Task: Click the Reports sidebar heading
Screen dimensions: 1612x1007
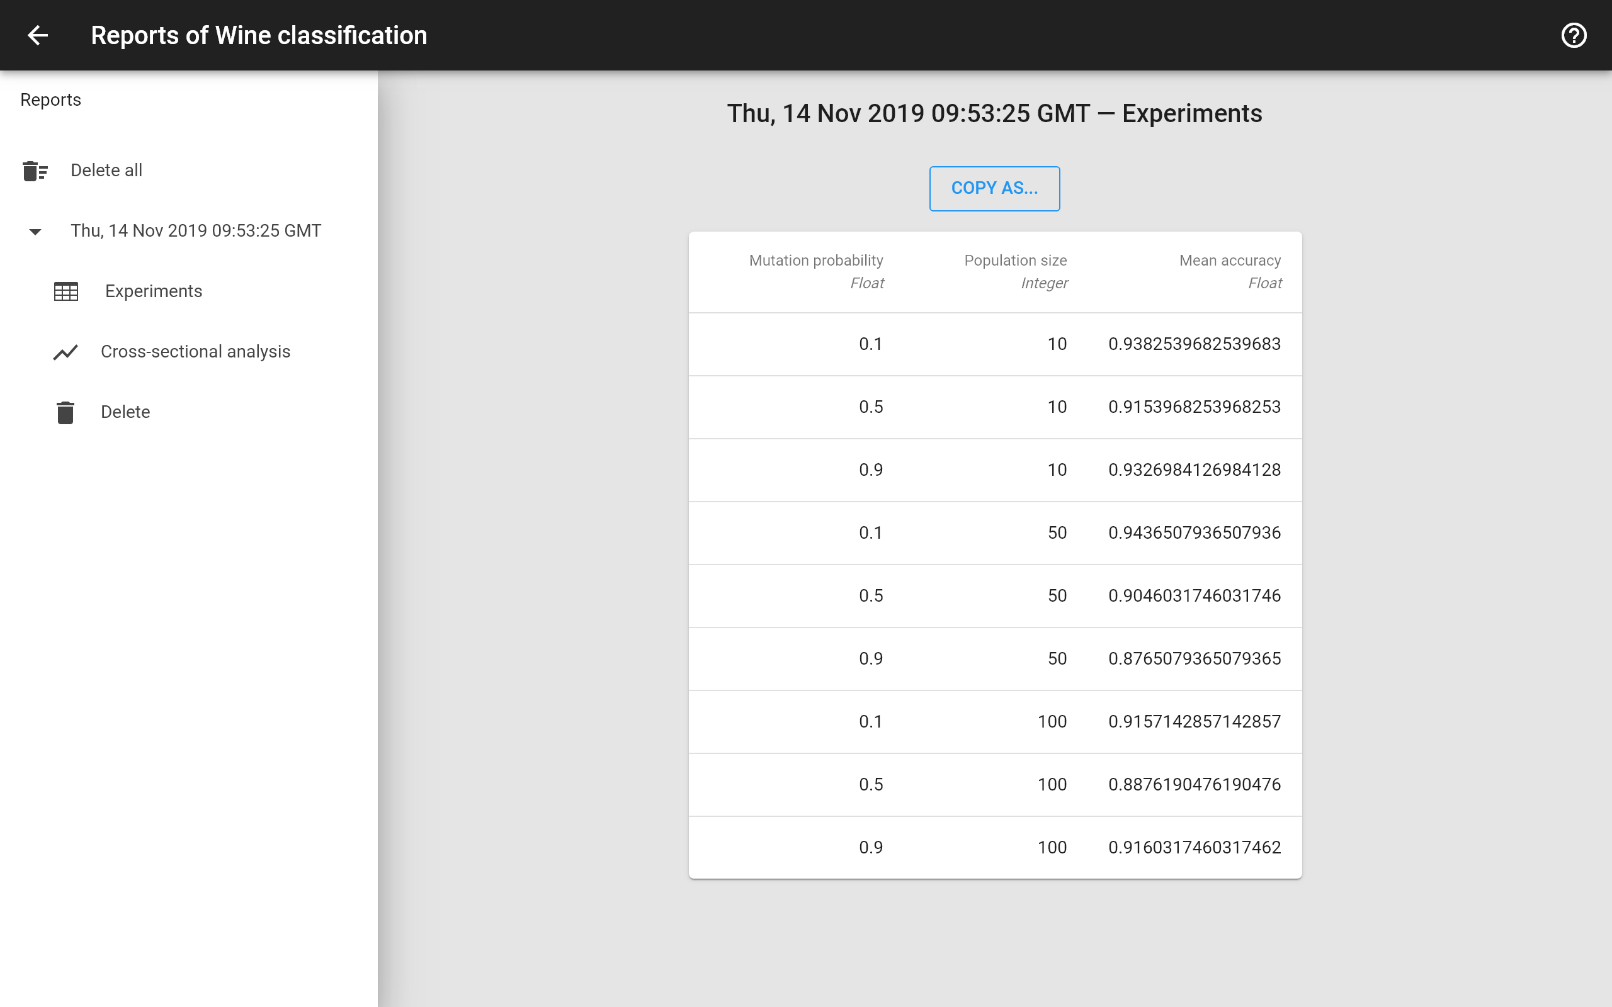Action: coord(50,100)
